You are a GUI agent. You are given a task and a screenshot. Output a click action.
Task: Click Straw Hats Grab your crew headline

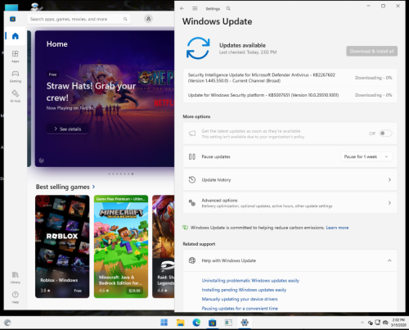91,92
